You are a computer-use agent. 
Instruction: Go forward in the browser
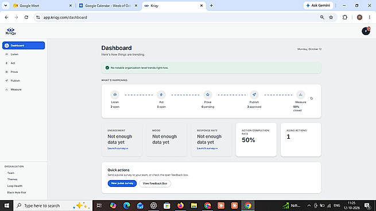[16, 17]
